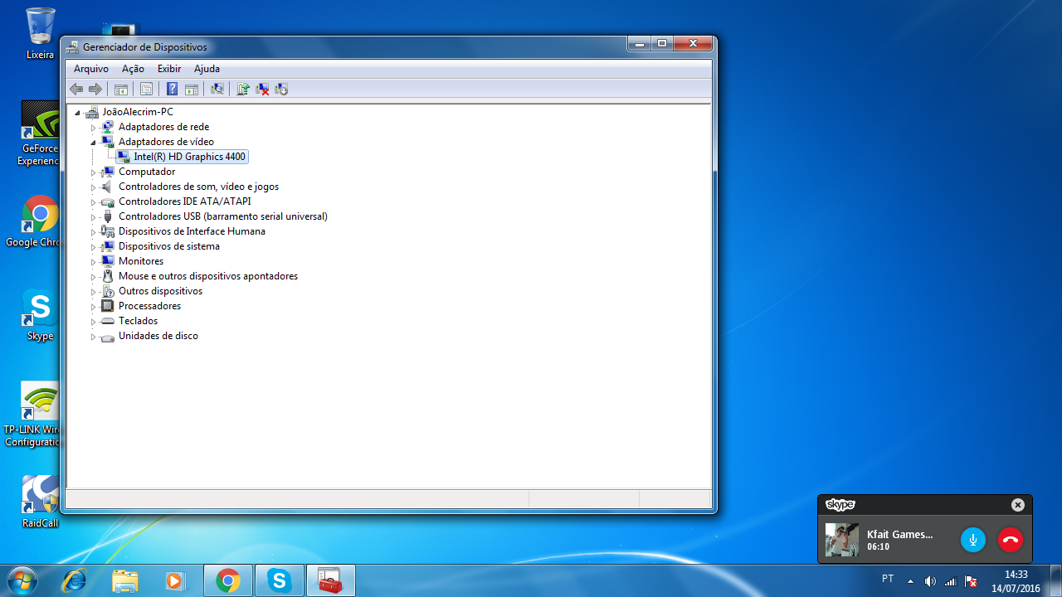Select Intel(R) HD Graphics 4400 device

pos(189,157)
